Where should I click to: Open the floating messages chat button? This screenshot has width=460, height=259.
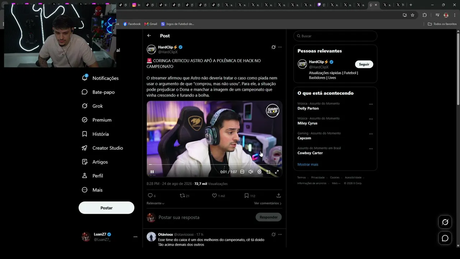445,238
